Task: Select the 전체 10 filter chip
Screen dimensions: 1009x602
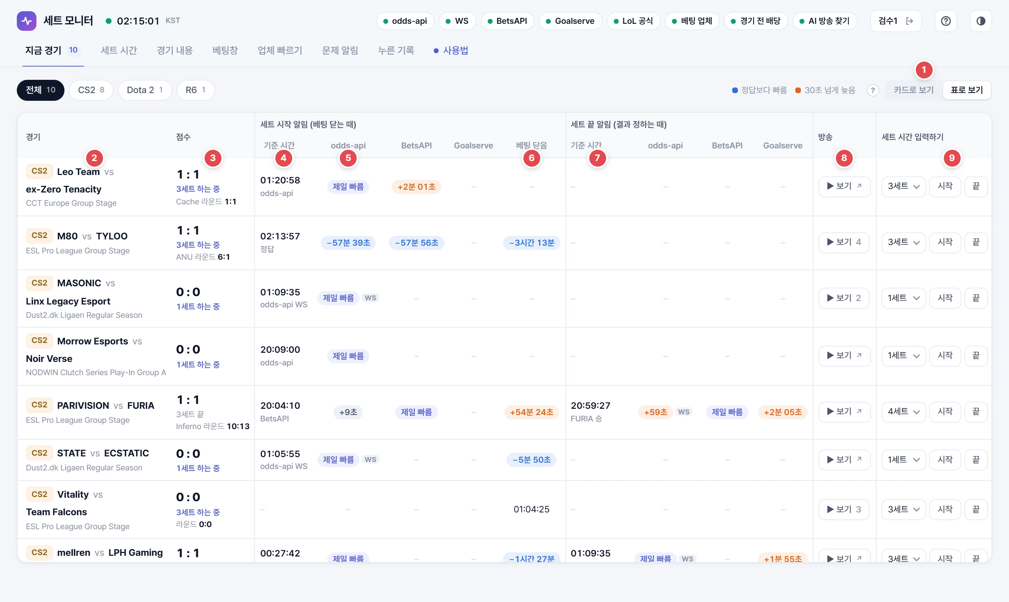Action: tap(41, 90)
